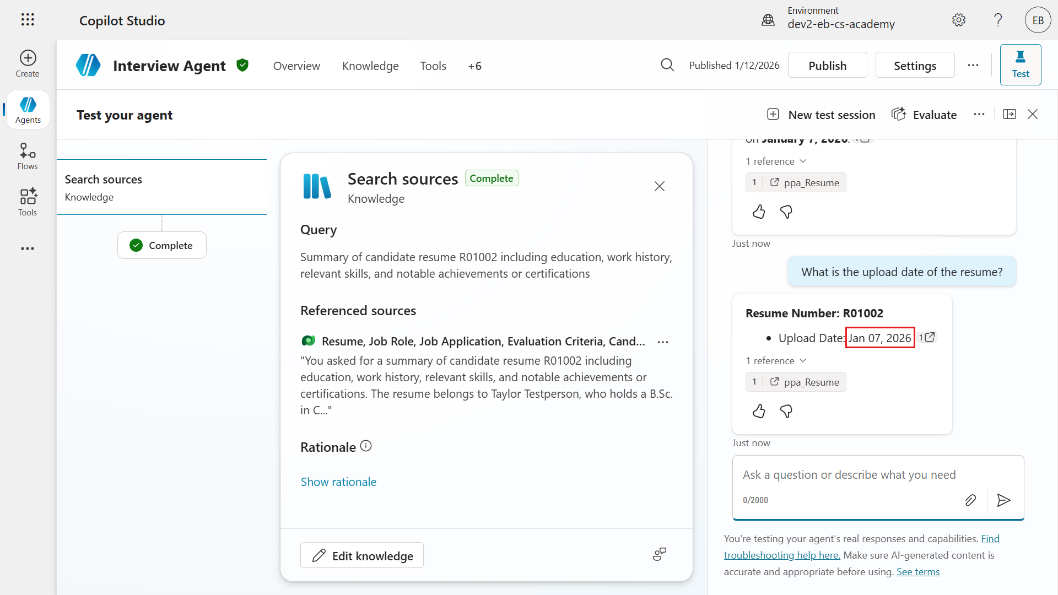
Task: Click the search magnifier icon
Action: coord(667,65)
